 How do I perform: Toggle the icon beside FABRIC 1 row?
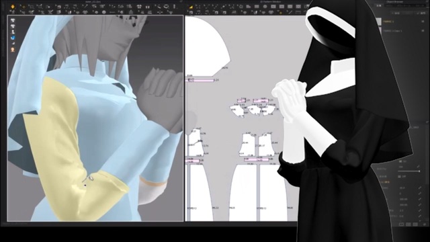(x=423, y=22)
